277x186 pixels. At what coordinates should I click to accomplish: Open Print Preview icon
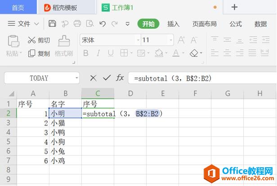pyautogui.click(x=90, y=23)
